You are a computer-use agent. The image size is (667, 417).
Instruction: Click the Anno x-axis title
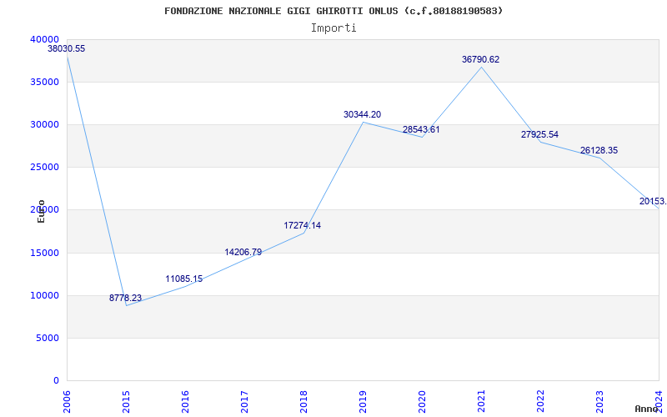pos(647,409)
